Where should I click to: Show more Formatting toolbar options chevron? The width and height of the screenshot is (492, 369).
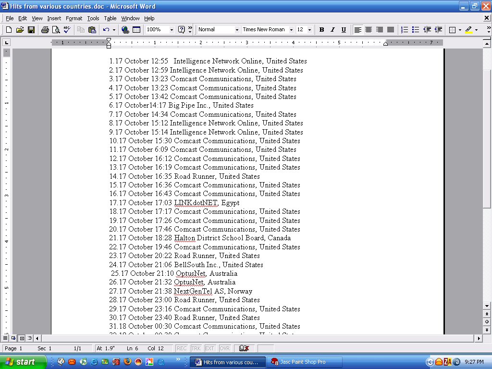[489, 30]
